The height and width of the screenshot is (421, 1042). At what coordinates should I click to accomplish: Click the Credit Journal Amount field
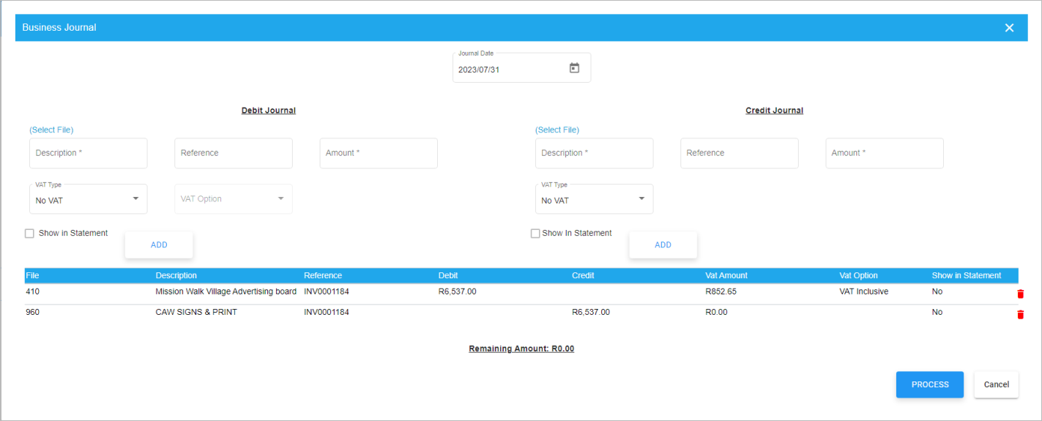point(884,153)
